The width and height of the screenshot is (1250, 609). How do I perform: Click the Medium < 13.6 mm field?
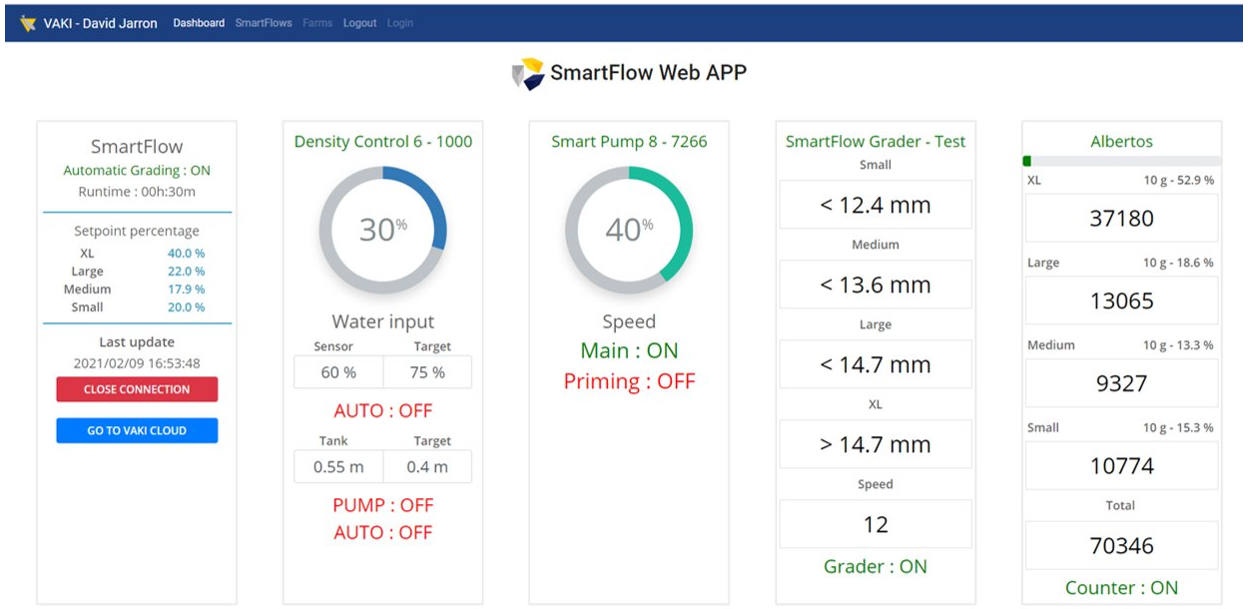point(876,285)
